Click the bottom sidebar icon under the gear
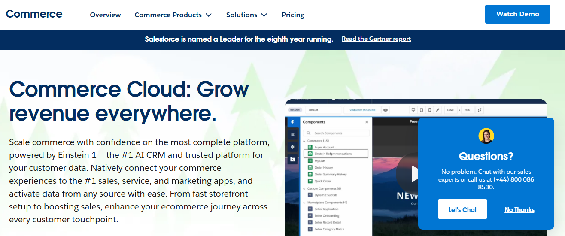 click(292, 159)
